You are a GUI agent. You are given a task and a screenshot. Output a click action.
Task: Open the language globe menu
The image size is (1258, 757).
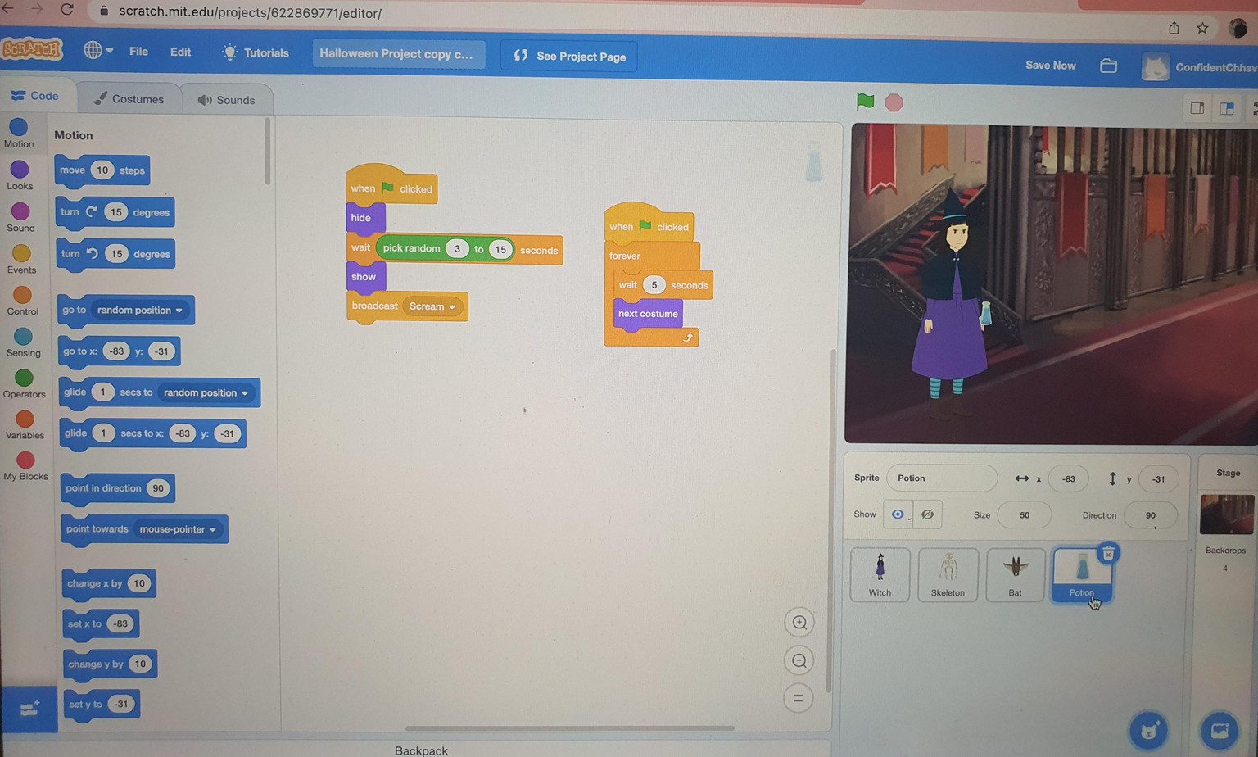97,51
